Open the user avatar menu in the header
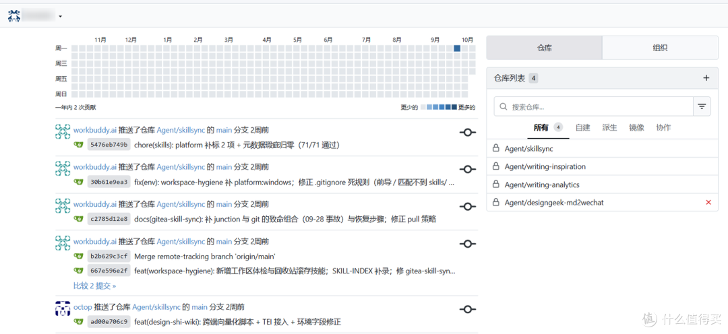The image size is (728, 334). [x=35, y=16]
